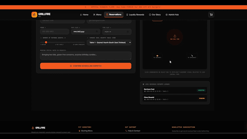Click the footer GrillFire flame icon
The height and width of the screenshot is (139, 247).
coord(33,128)
